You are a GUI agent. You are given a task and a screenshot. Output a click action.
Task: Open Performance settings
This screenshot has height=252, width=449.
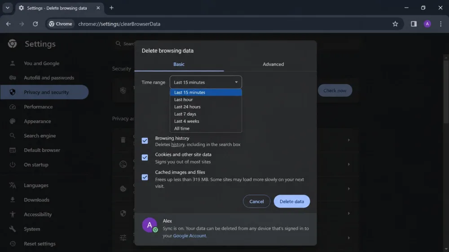(x=38, y=107)
